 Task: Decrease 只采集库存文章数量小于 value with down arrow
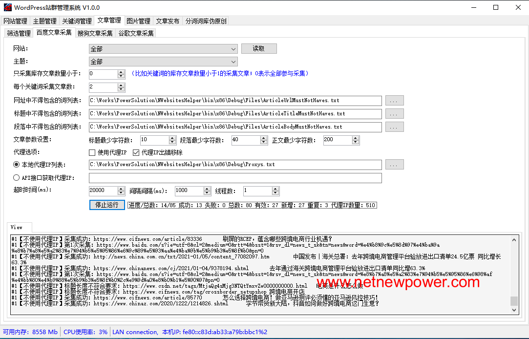coord(121,76)
